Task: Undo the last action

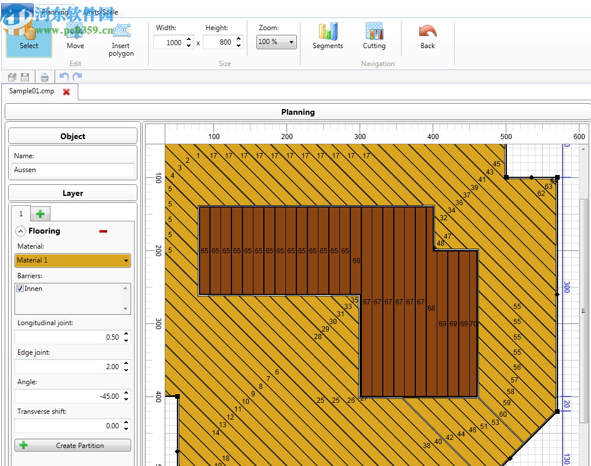Action: click(64, 77)
